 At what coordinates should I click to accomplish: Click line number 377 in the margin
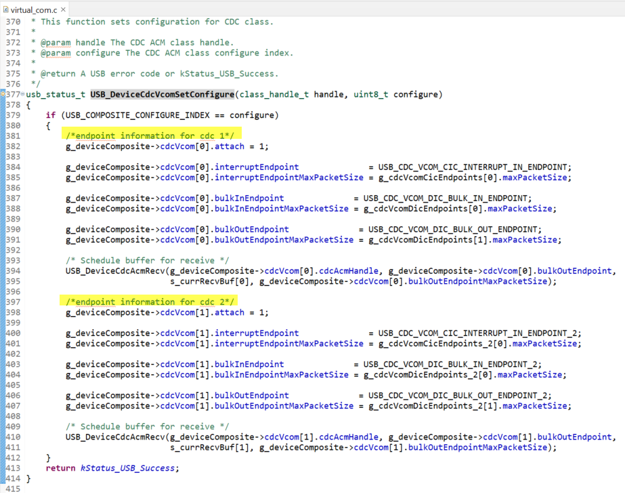pos(14,94)
